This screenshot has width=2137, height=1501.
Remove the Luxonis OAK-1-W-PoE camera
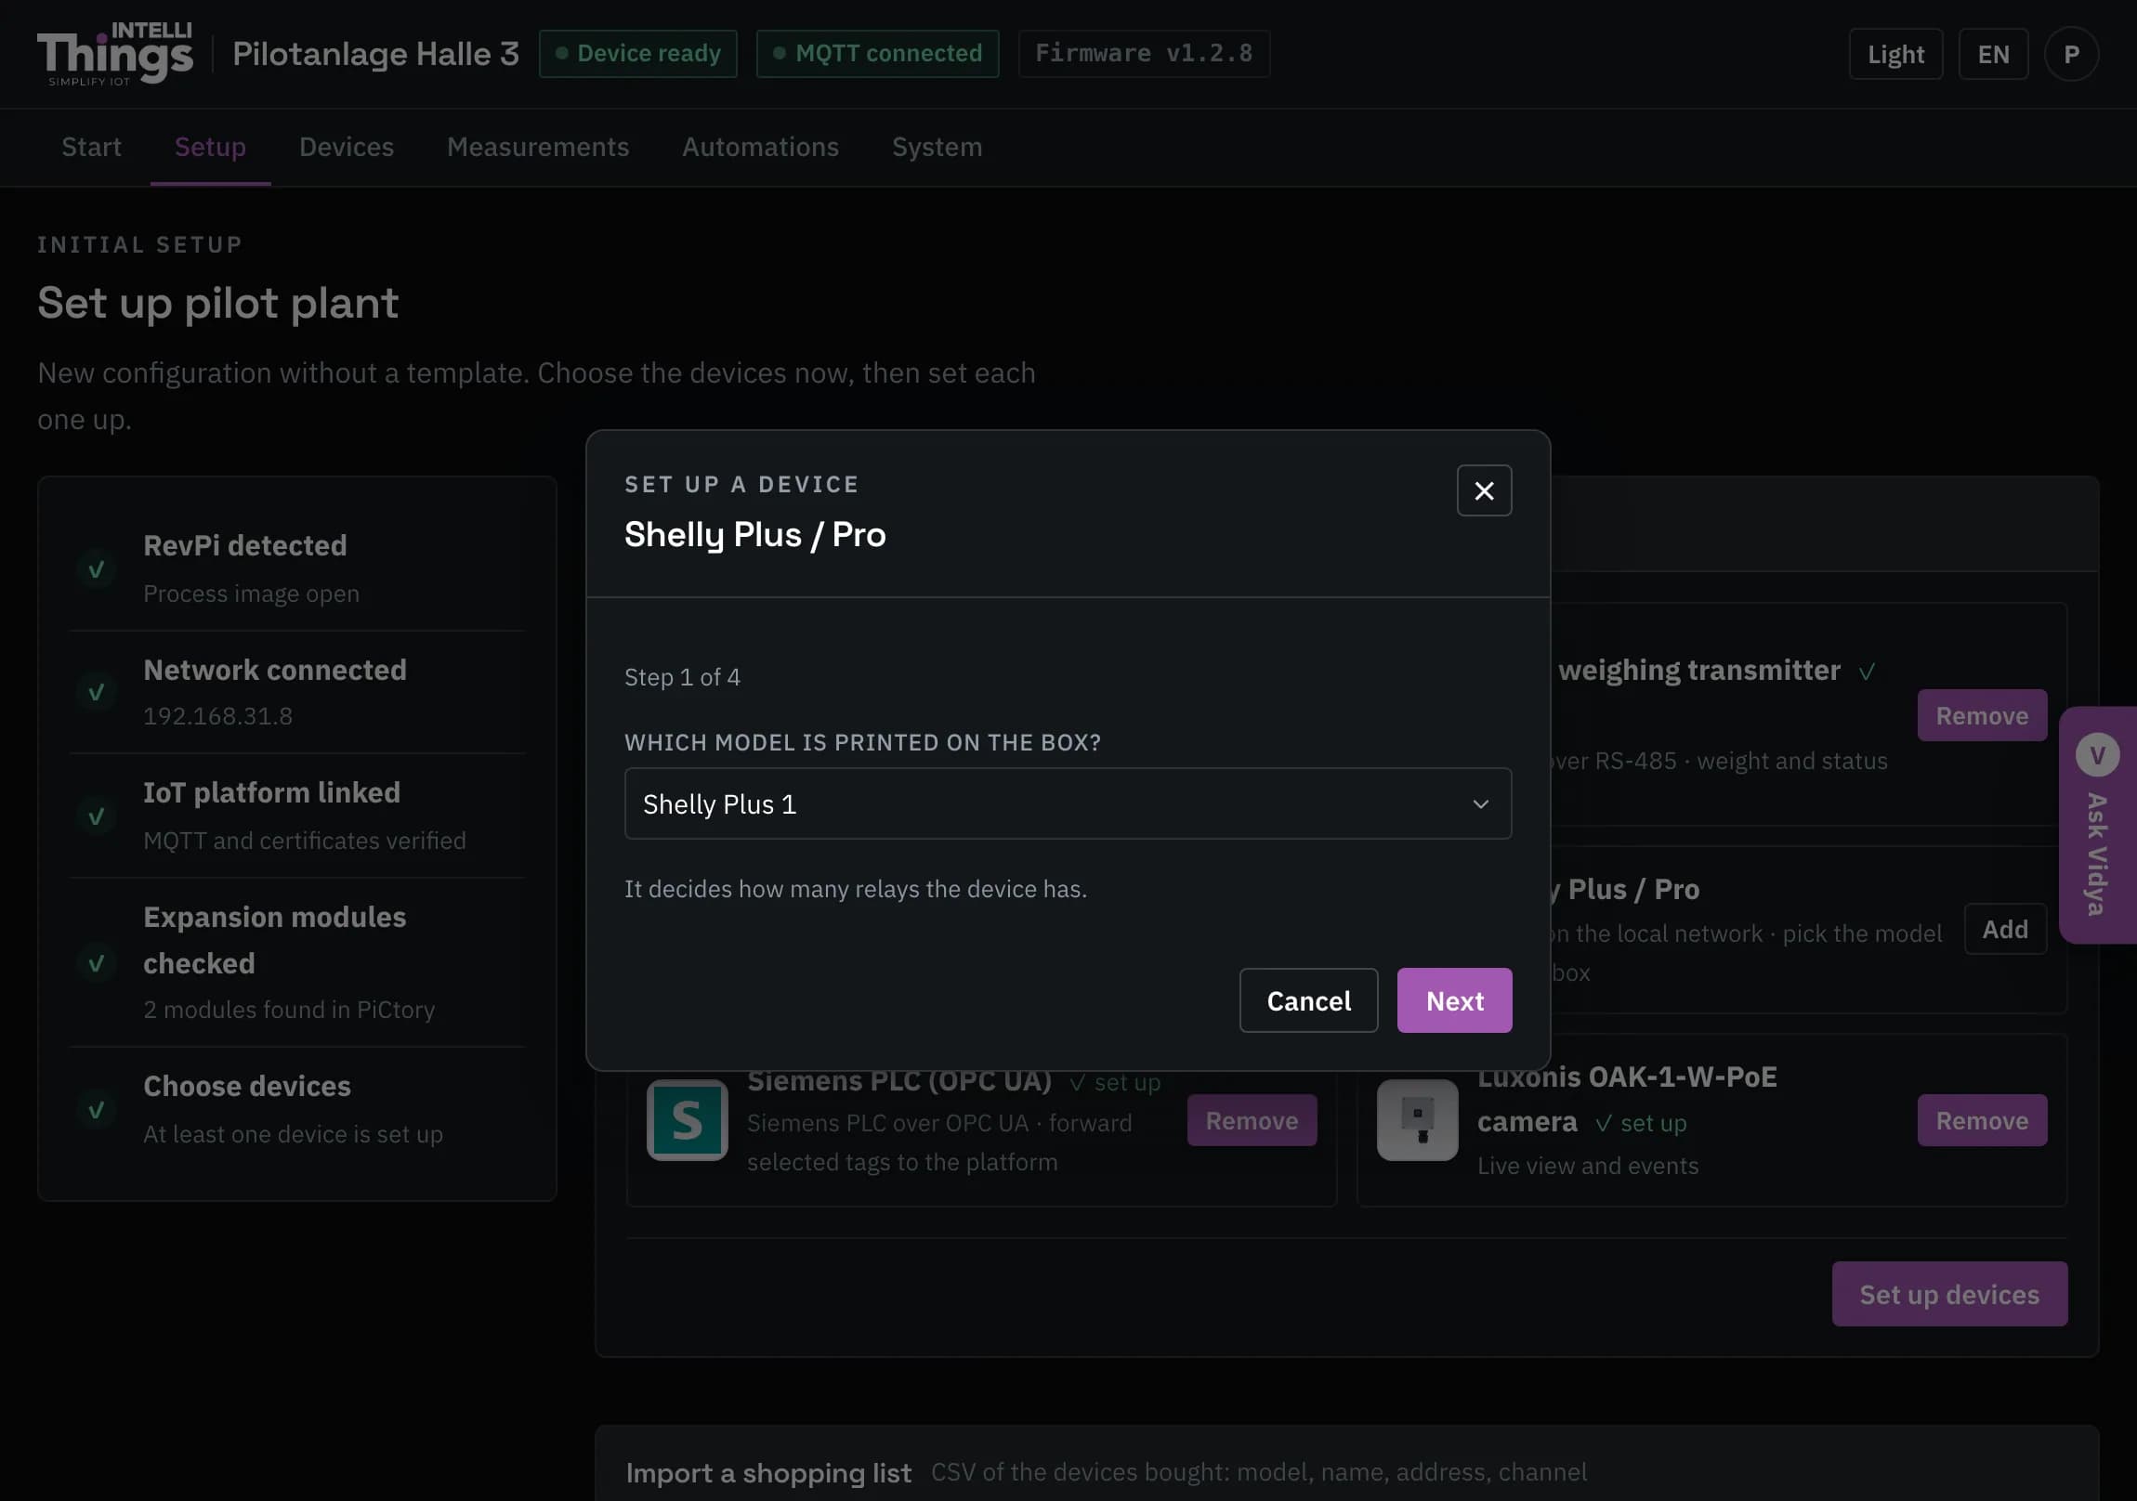tap(1982, 1120)
